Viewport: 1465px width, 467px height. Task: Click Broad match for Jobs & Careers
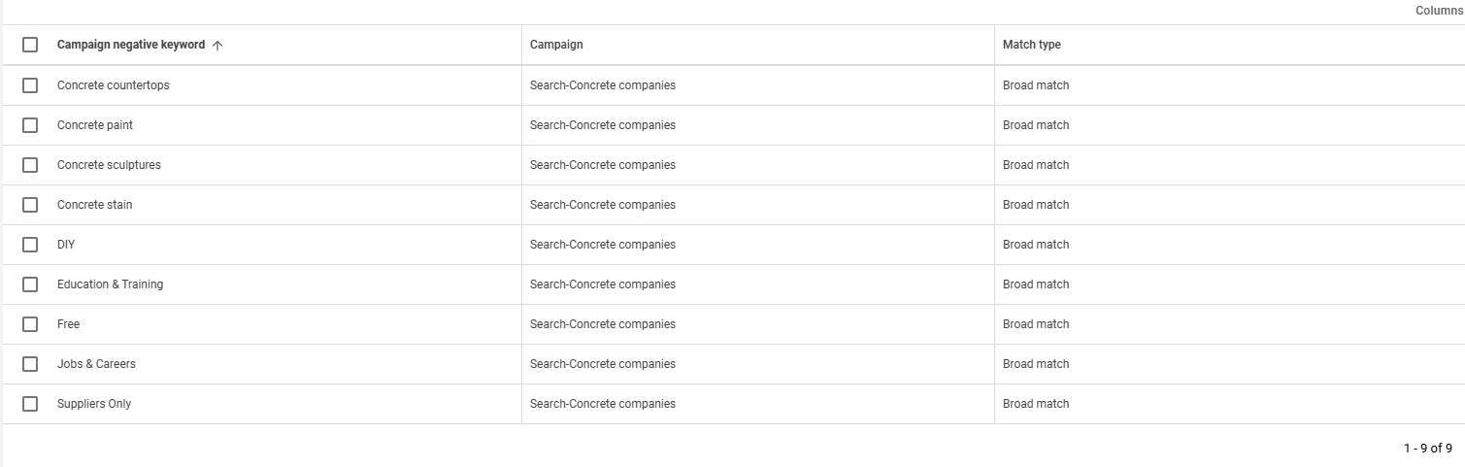(x=1036, y=364)
